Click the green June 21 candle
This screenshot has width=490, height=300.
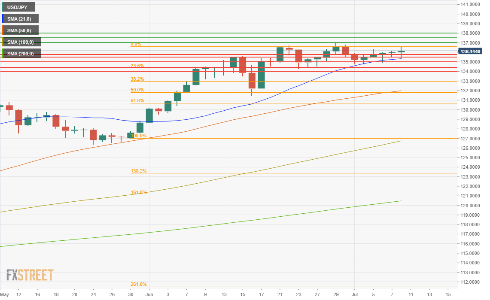280,54
